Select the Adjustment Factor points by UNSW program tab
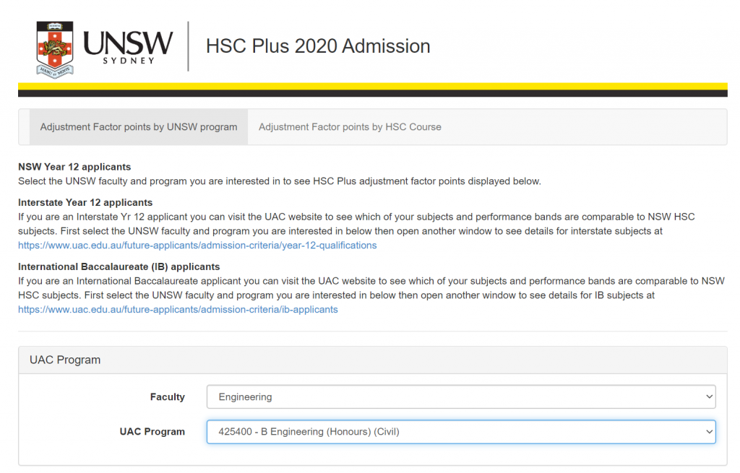The image size is (740, 473). click(x=139, y=127)
